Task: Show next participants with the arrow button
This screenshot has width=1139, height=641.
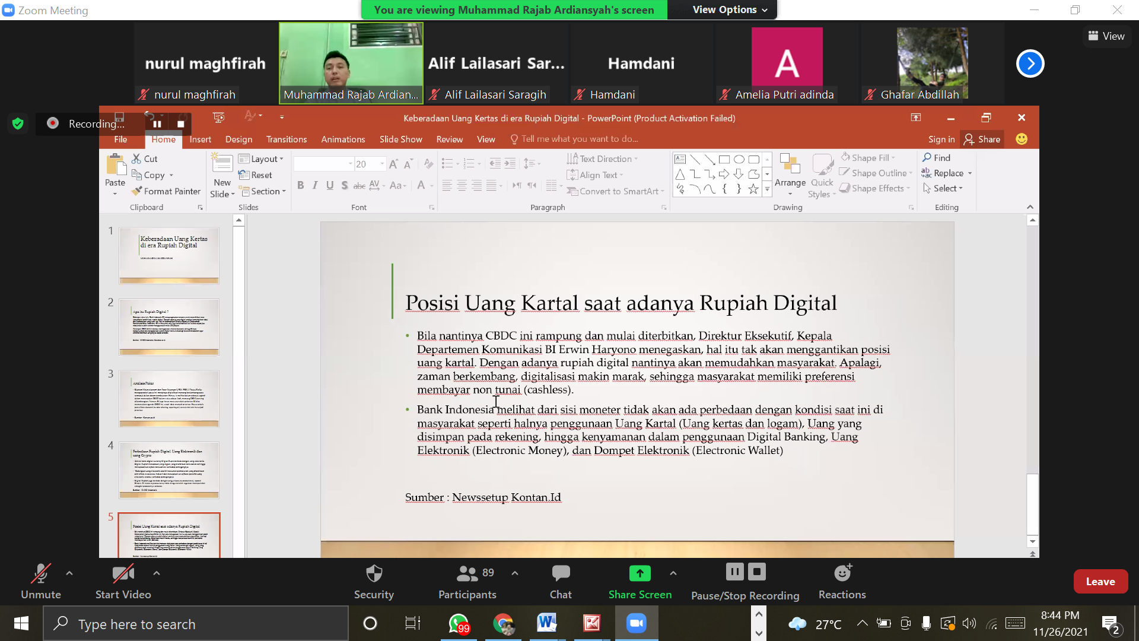Action: [x=1030, y=64]
